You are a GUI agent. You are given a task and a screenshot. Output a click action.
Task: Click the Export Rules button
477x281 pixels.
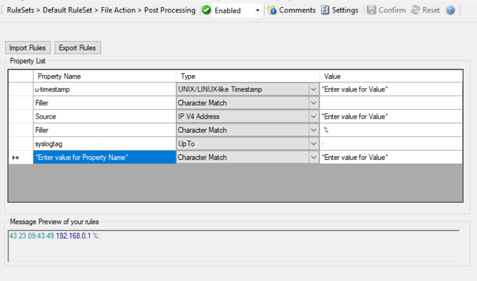tap(78, 48)
